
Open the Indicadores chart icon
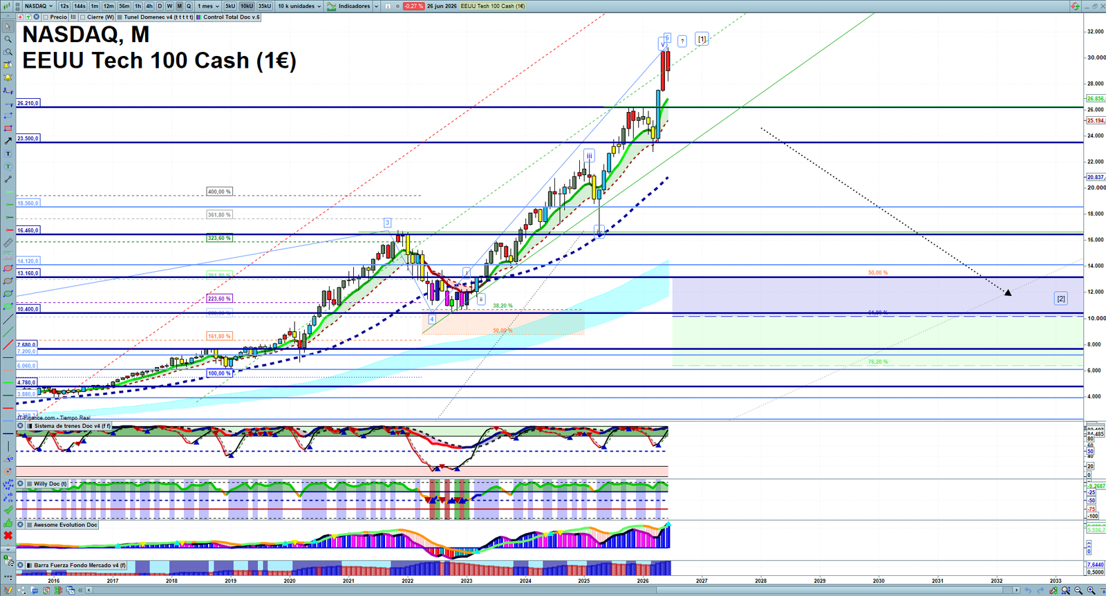(332, 6)
